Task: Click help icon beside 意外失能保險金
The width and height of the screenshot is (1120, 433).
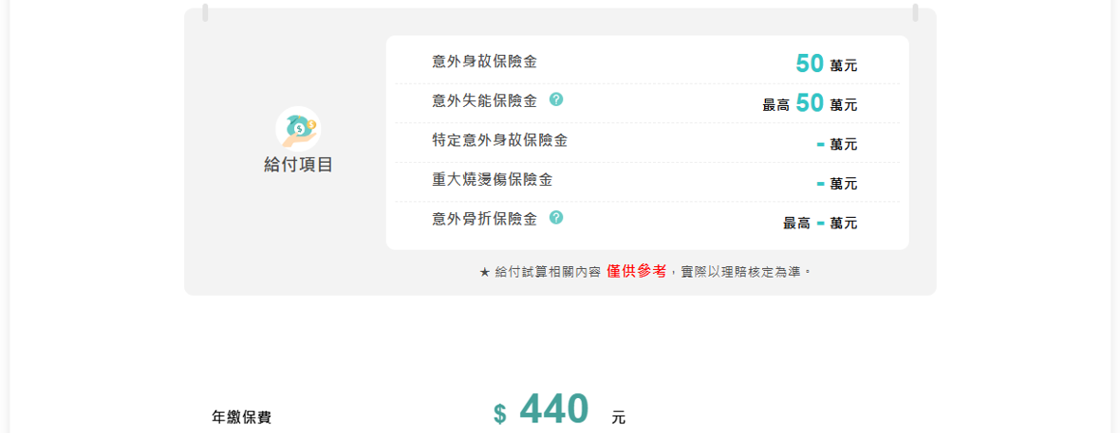Action: [556, 99]
